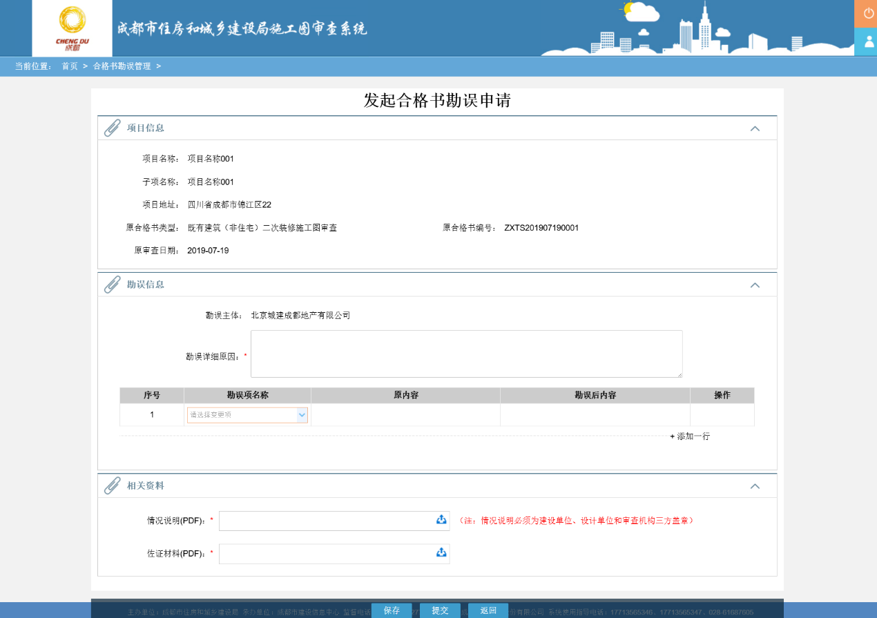Screen dimensions: 877x618
Task: Click the paperclip icon beside 相关资料
Action: [x=111, y=485]
